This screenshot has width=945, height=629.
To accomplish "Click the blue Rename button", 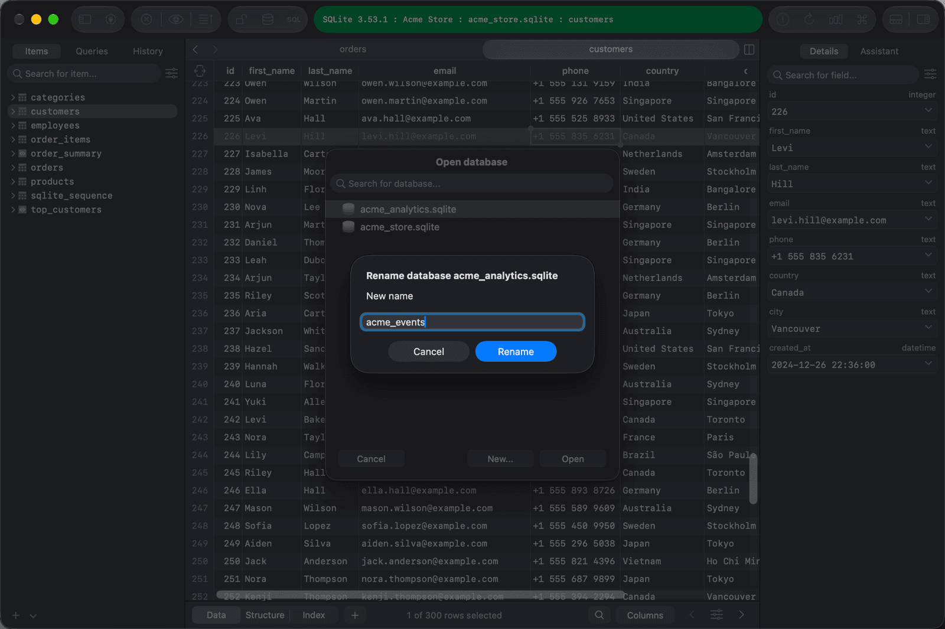I will click(x=516, y=351).
